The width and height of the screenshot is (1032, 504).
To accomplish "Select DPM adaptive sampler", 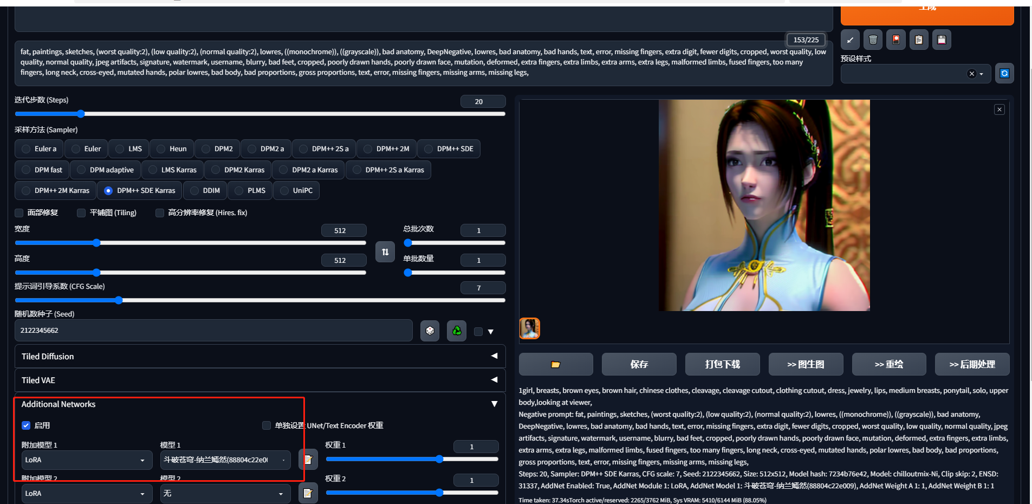I will coord(106,170).
